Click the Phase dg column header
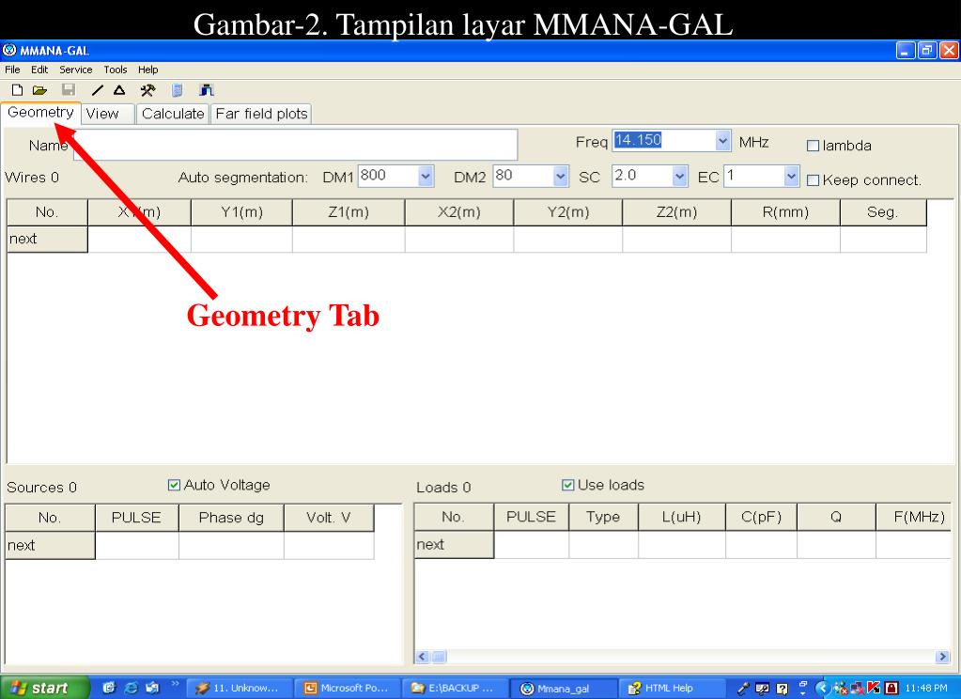Viewport: 961px width, 699px height. pyautogui.click(x=231, y=518)
